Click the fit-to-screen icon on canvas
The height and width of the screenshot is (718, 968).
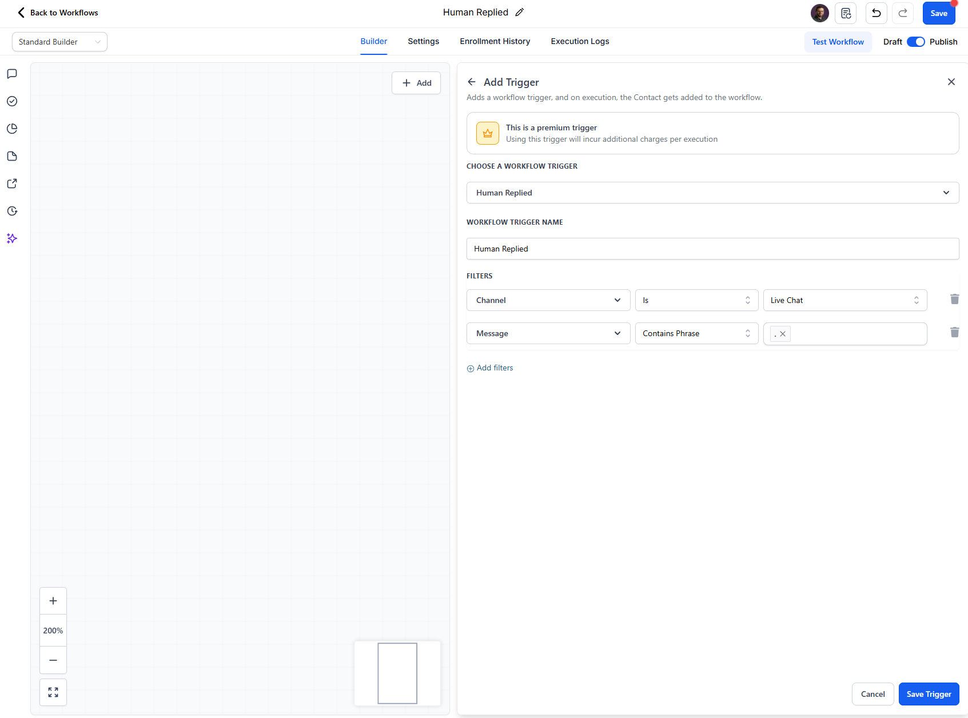pyautogui.click(x=53, y=692)
